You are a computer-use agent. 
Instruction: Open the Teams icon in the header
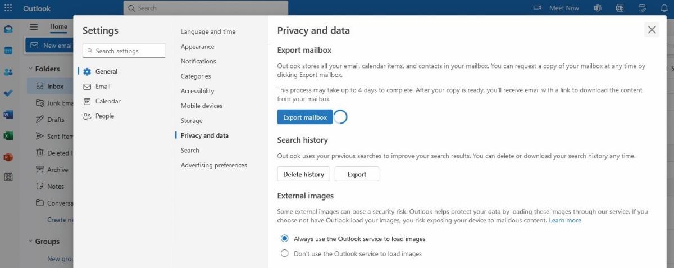pyautogui.click(x=598, y=8)
